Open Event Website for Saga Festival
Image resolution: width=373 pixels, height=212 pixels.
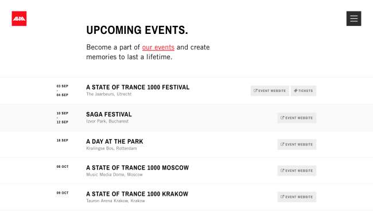(x=297, y=118)
